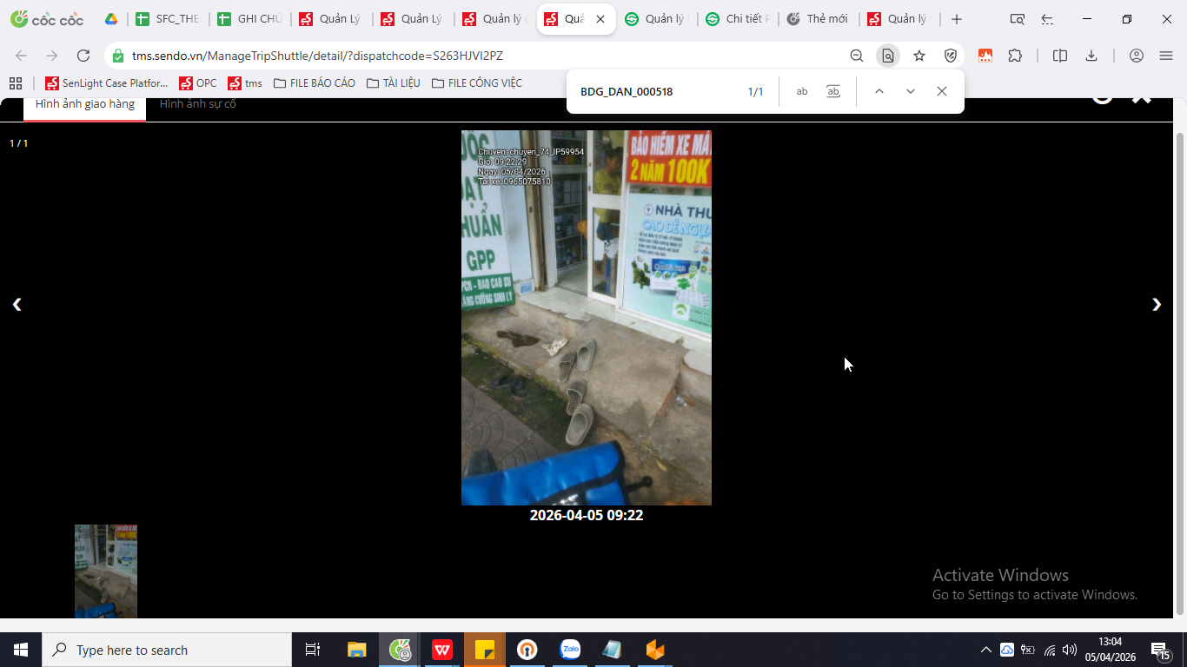This screenshot has height=667, width=1187.
Task: Switch to the SFC_THE spreadsheet tab
Action: click(168, 19)
